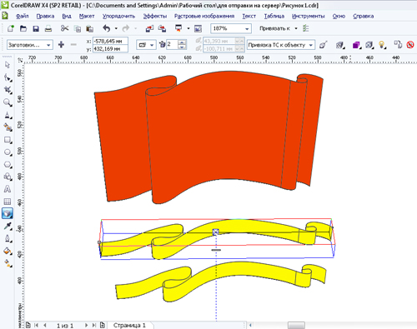The image size is (417, 329).
Task: Expand the Заготовки presets dropdown
Action: point(48,45)
